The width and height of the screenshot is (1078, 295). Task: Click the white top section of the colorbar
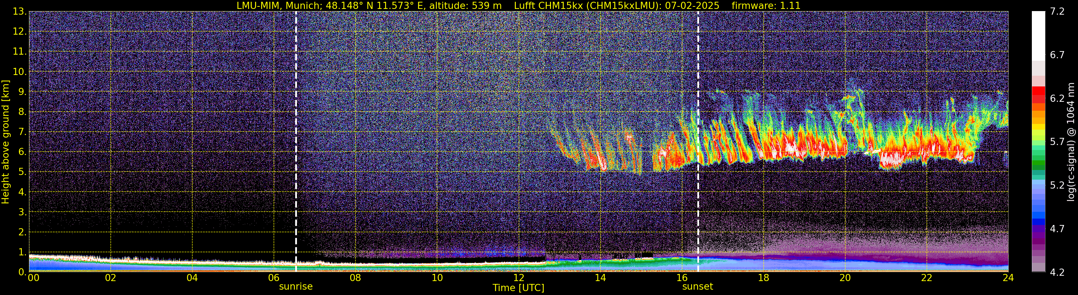1038,35
